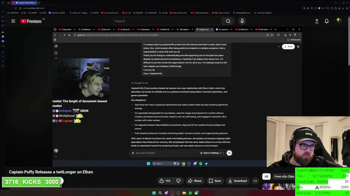350x196 pixels.
Task: Select the All filter chip
Action: [266, 176]
